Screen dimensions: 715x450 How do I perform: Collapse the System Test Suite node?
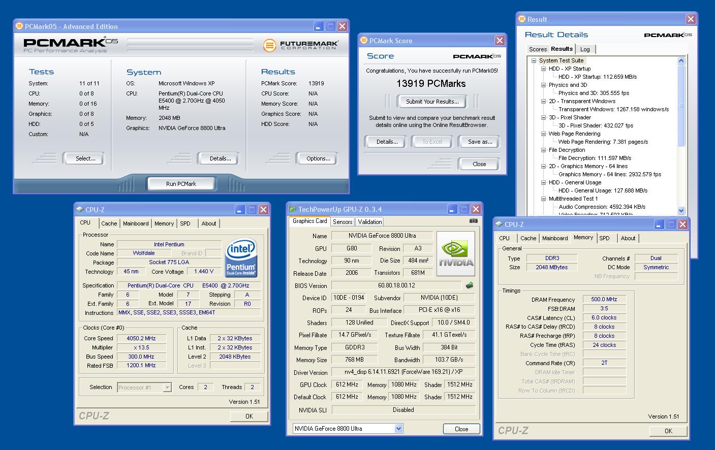click(534, 60)
